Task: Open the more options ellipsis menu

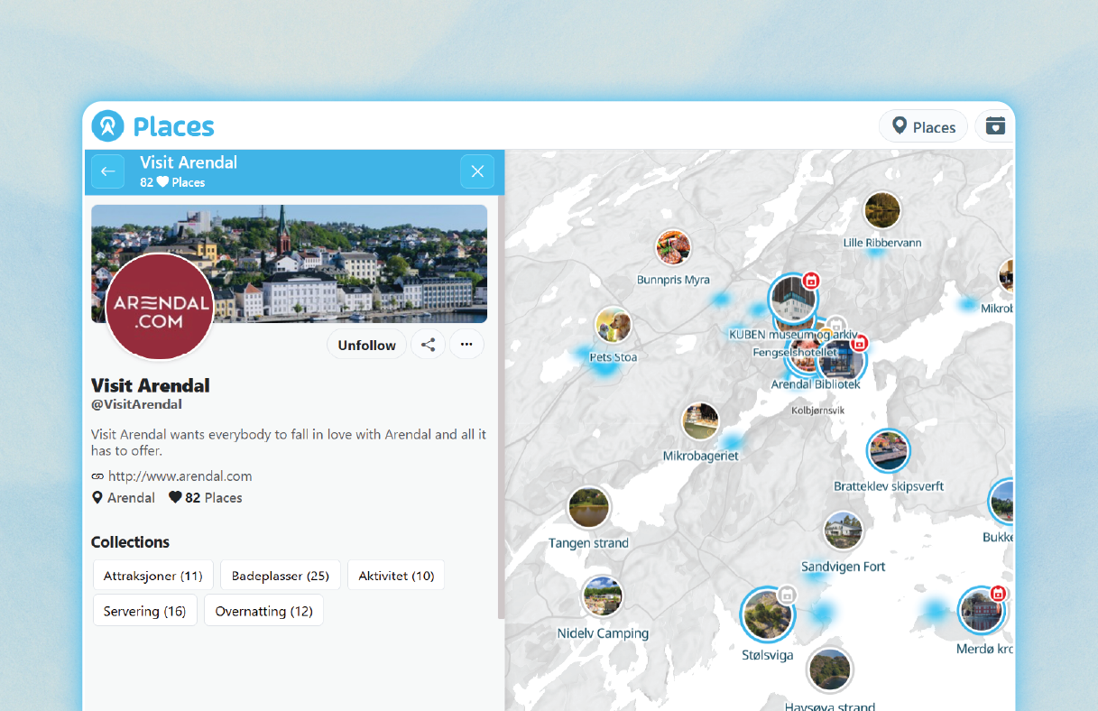Action: [x=466, y=345]
